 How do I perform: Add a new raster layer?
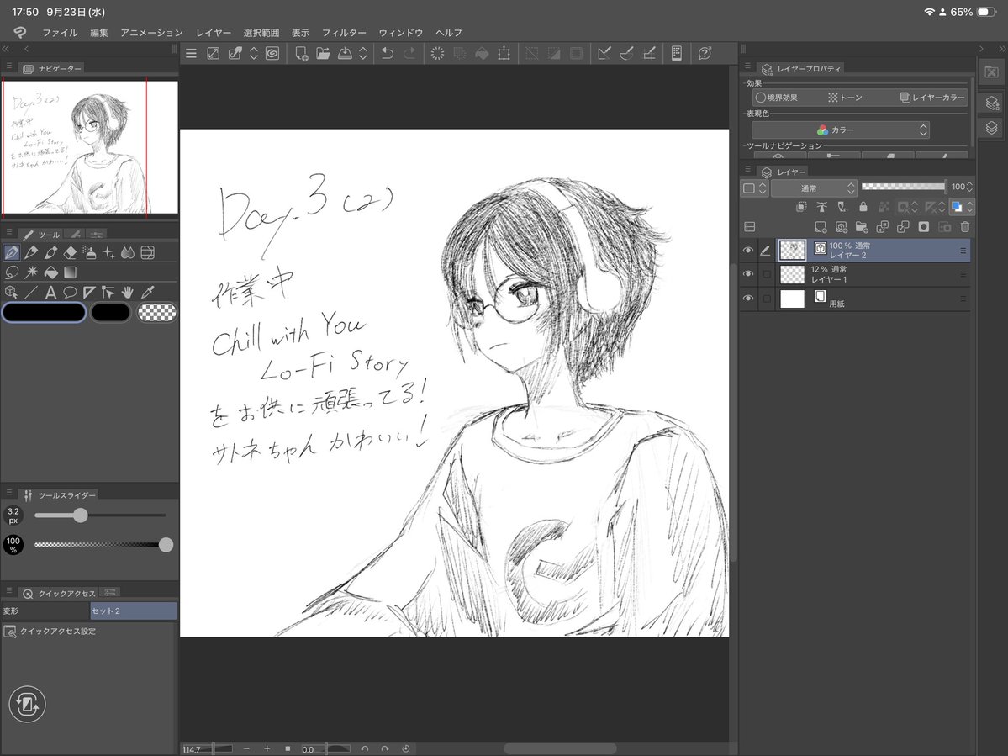click(821, 227)
